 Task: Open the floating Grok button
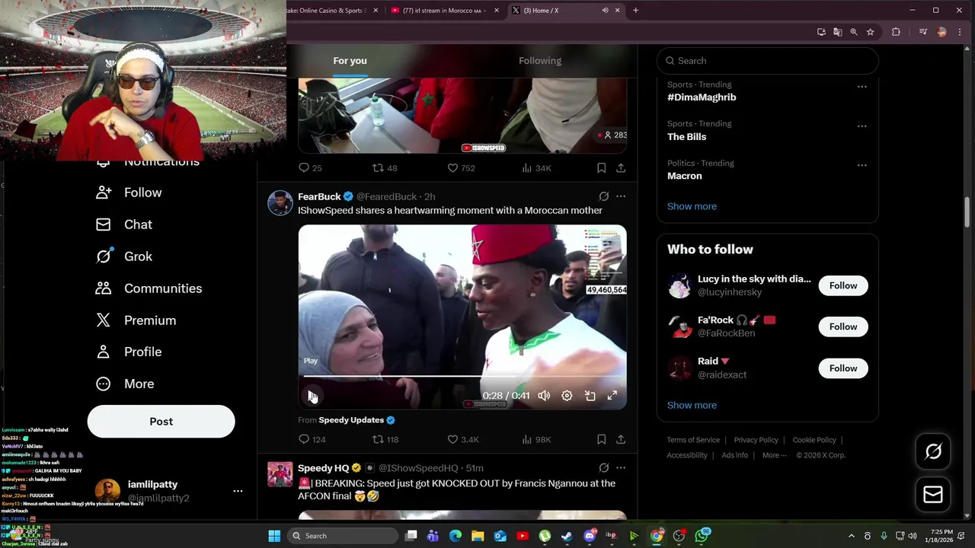(933, 452)
